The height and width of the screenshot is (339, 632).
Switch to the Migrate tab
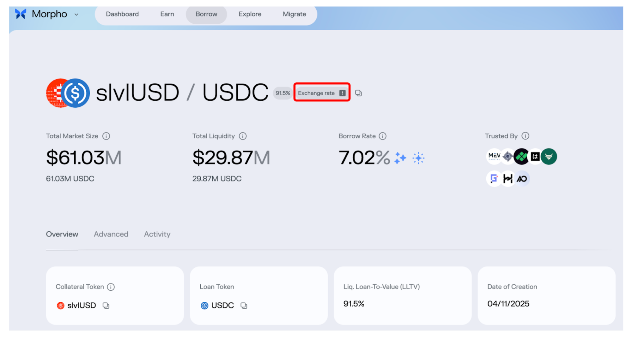tap(294, 14)
